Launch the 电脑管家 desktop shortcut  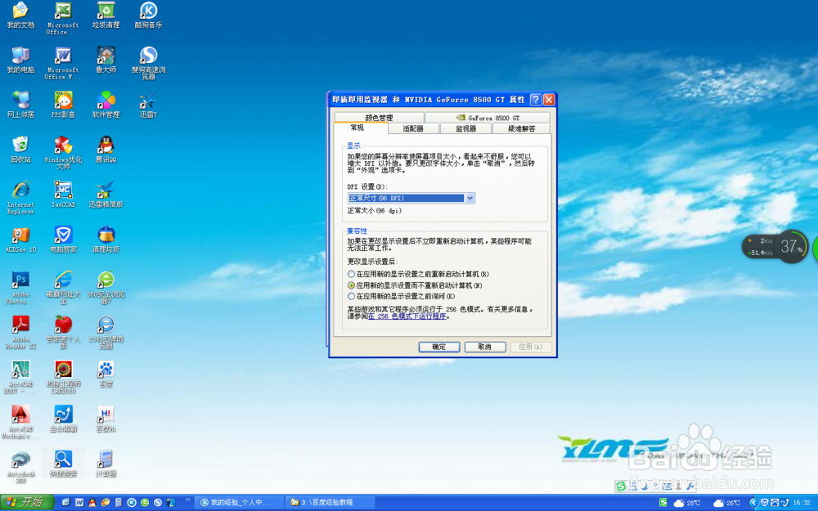pyautogui.click(x=63, y=240)
